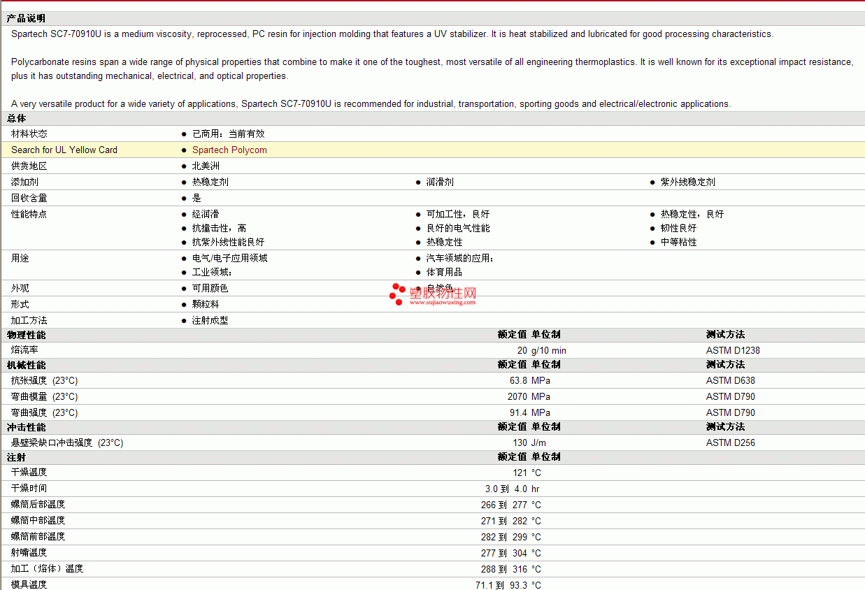Select the 紫外线稳定剂 additive entry
865x590 pixels.
(687, 182)
